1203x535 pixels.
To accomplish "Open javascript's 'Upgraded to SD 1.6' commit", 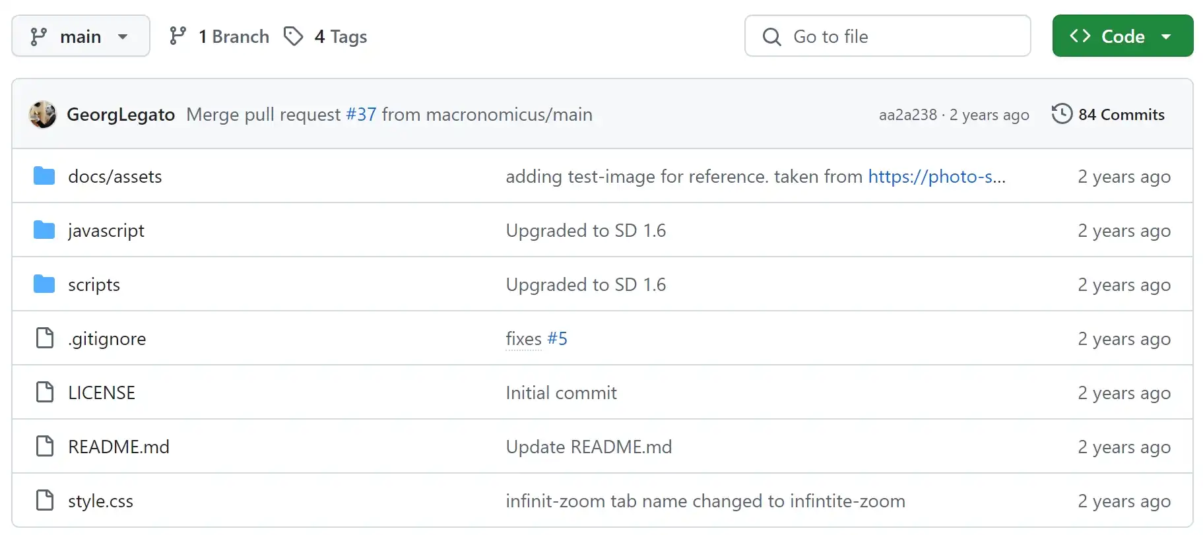I will [586, 230].
